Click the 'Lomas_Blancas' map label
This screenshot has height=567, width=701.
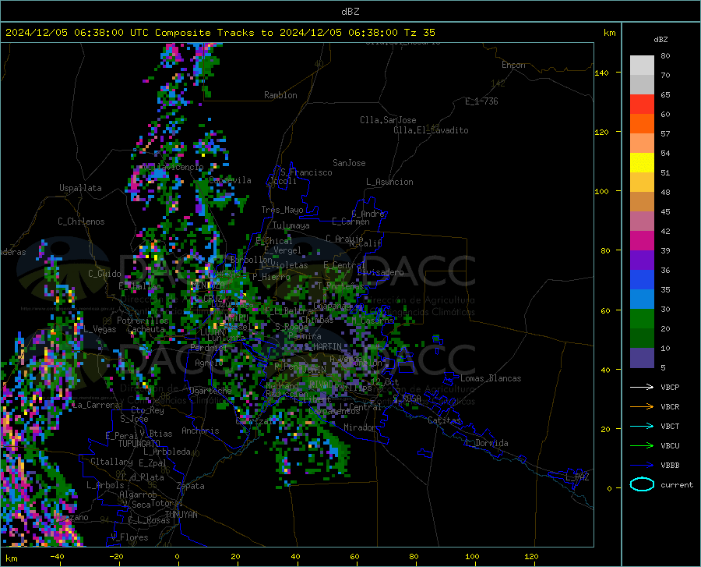[x=491, y=378]
